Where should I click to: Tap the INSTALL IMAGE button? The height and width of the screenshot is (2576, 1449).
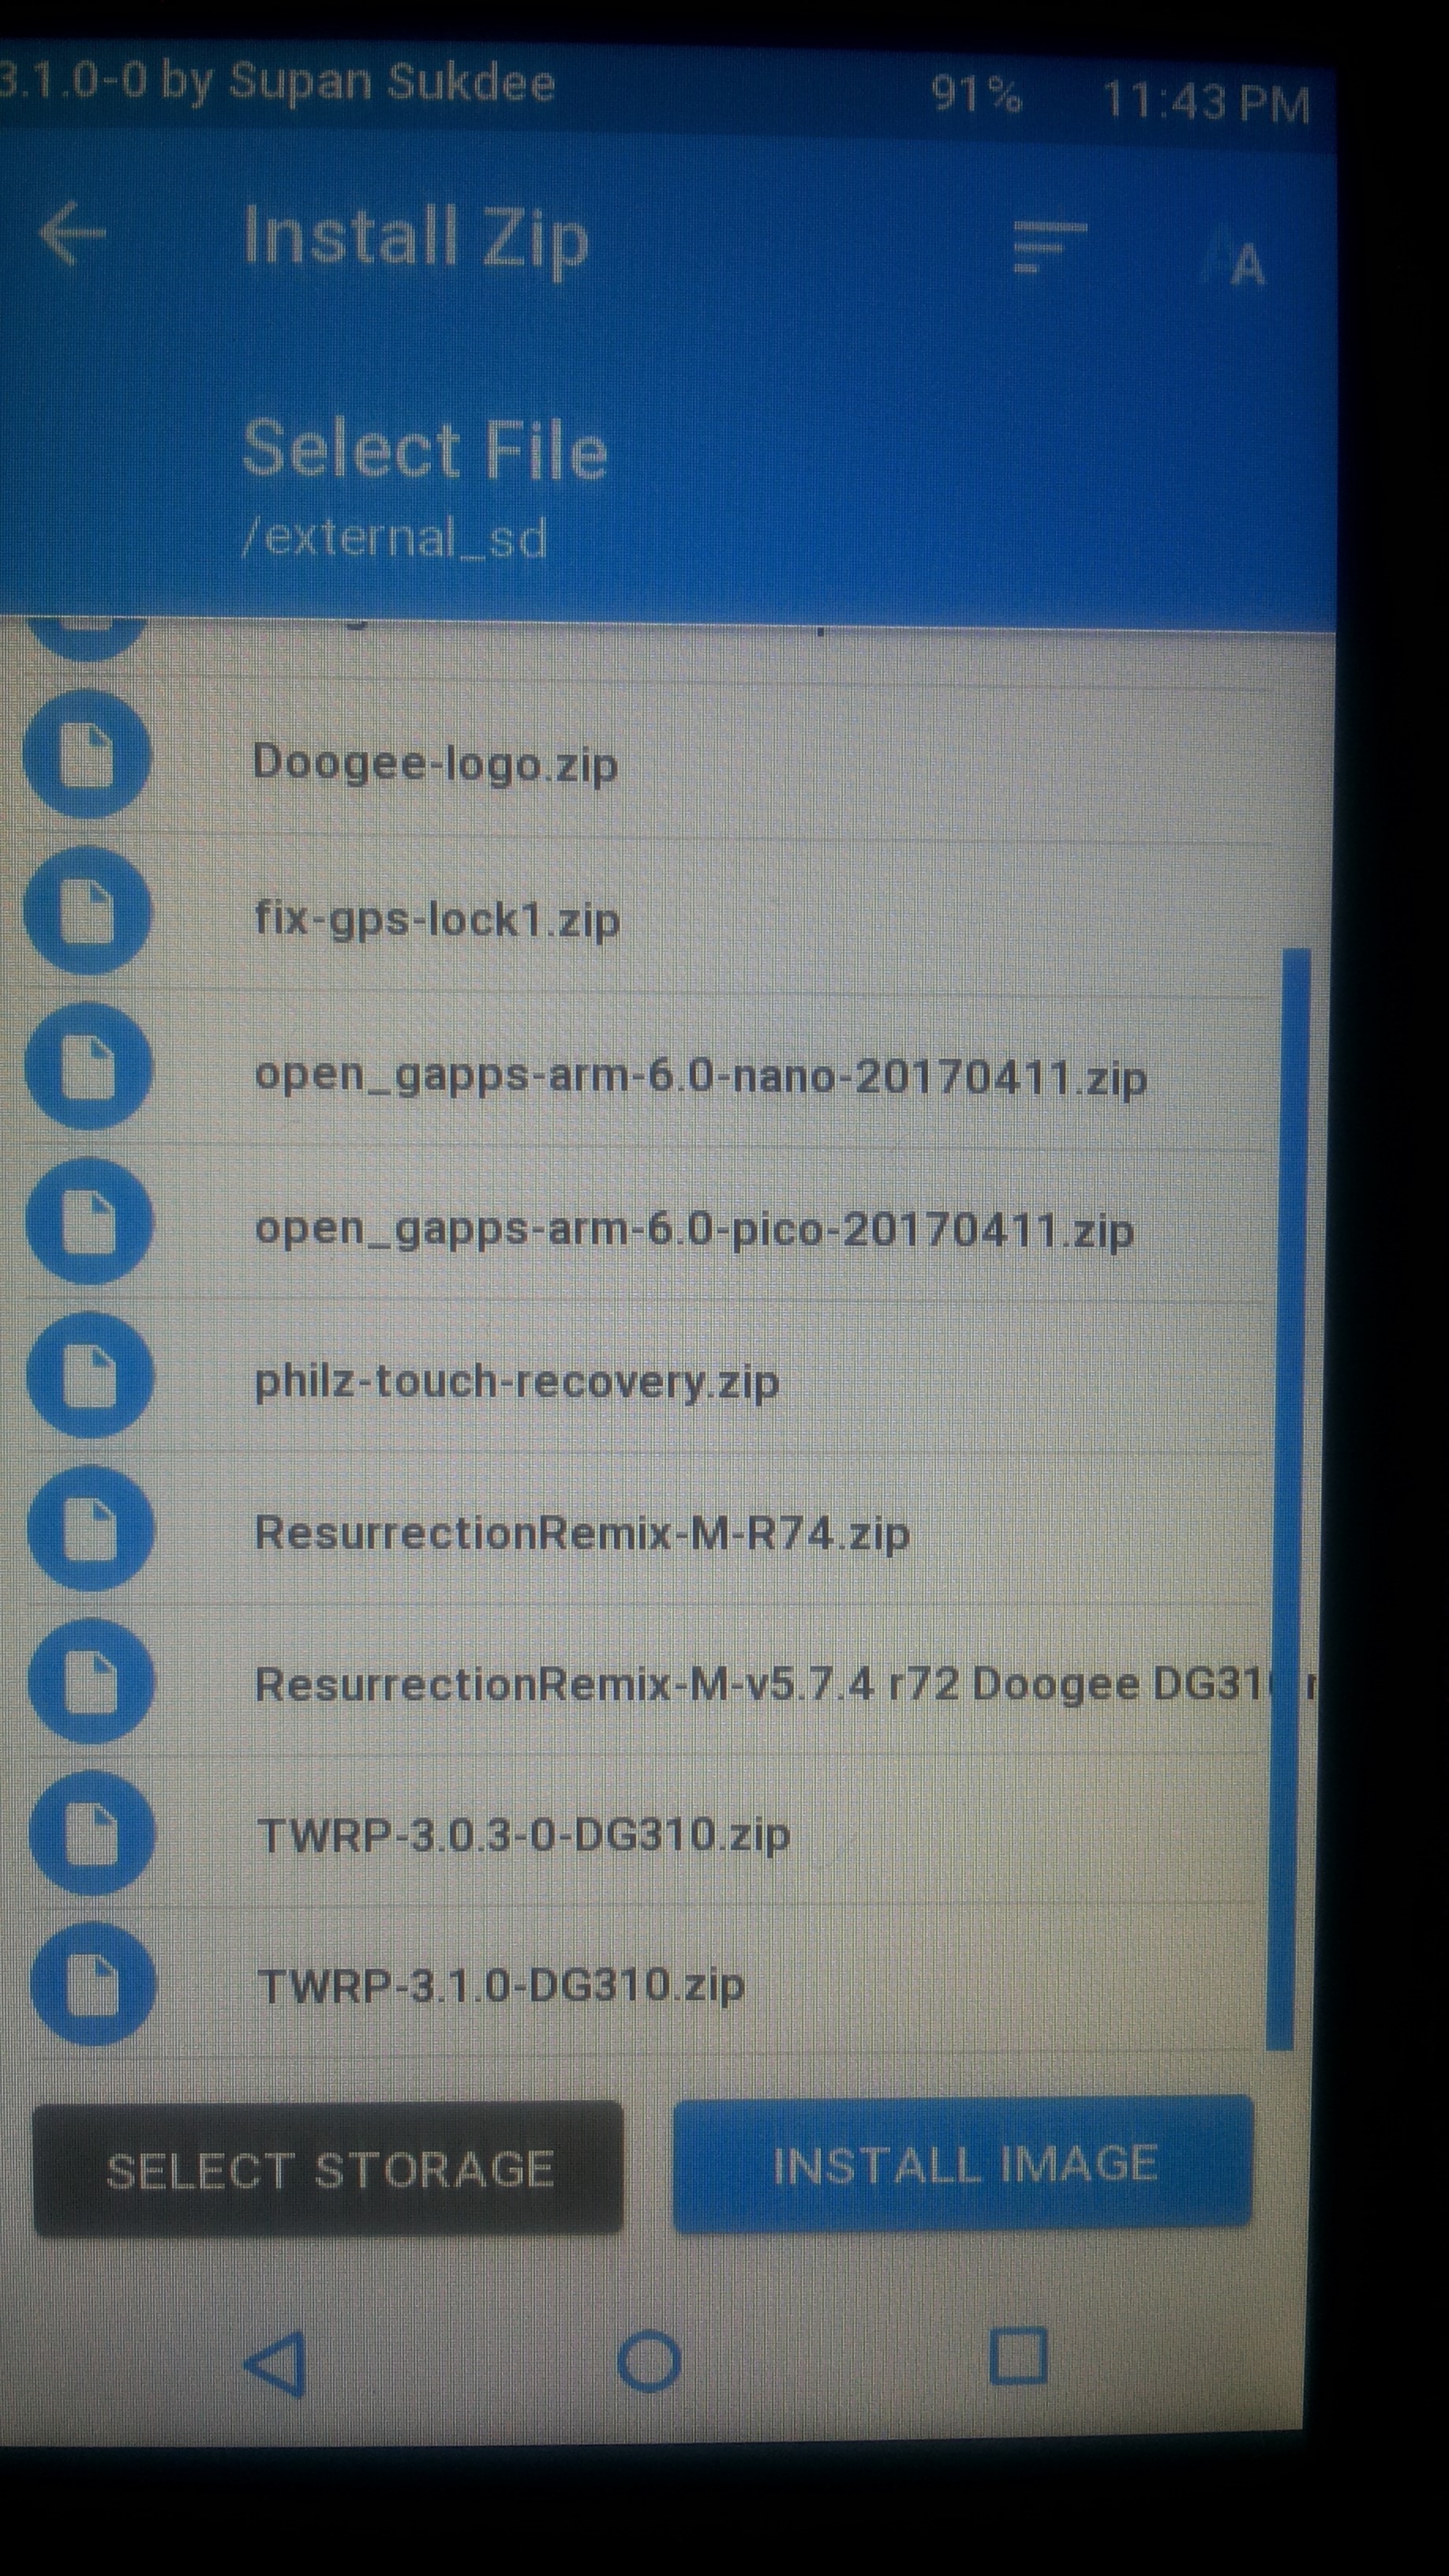(963, 2163)
